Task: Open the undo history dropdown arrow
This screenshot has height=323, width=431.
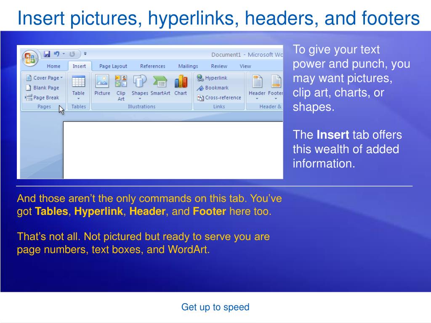Action: [x=64, y=54]
